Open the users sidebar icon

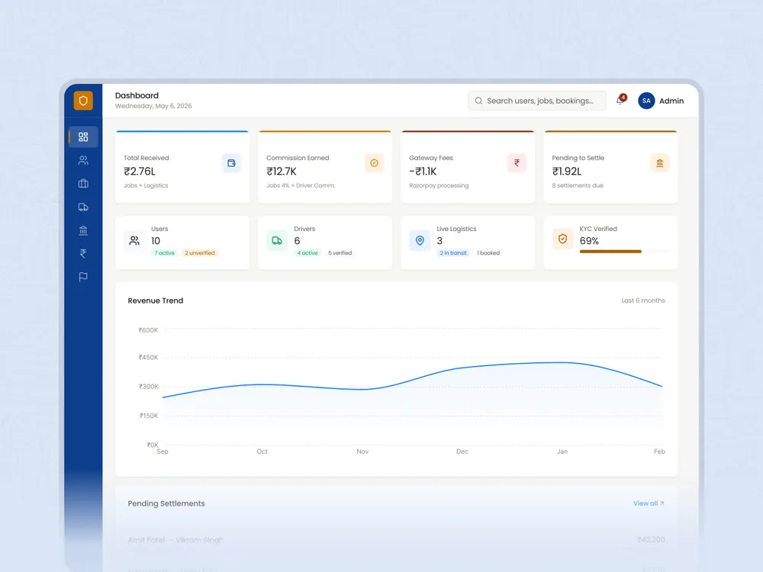click(83, 160)
